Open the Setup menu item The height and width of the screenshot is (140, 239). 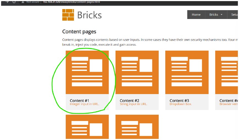pos(233,15)
